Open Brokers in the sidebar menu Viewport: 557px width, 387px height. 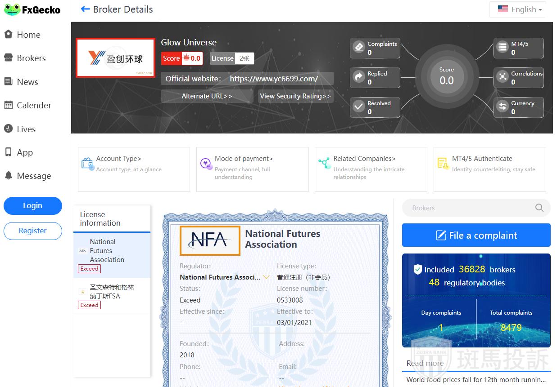click(x=31, y=58)
